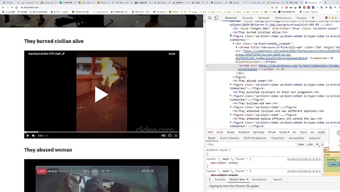Toggle HD quality on the video
This screenshot has height=192, width=340.
(x=163, y=135)
